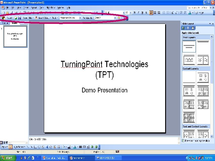This screenshot has height=161, width=215.
Task: Open the Insert menu
Action: pyautogui.click(x=26, y=8)
